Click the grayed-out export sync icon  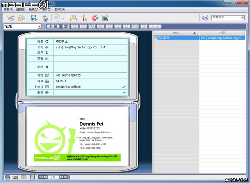(57, 18)
